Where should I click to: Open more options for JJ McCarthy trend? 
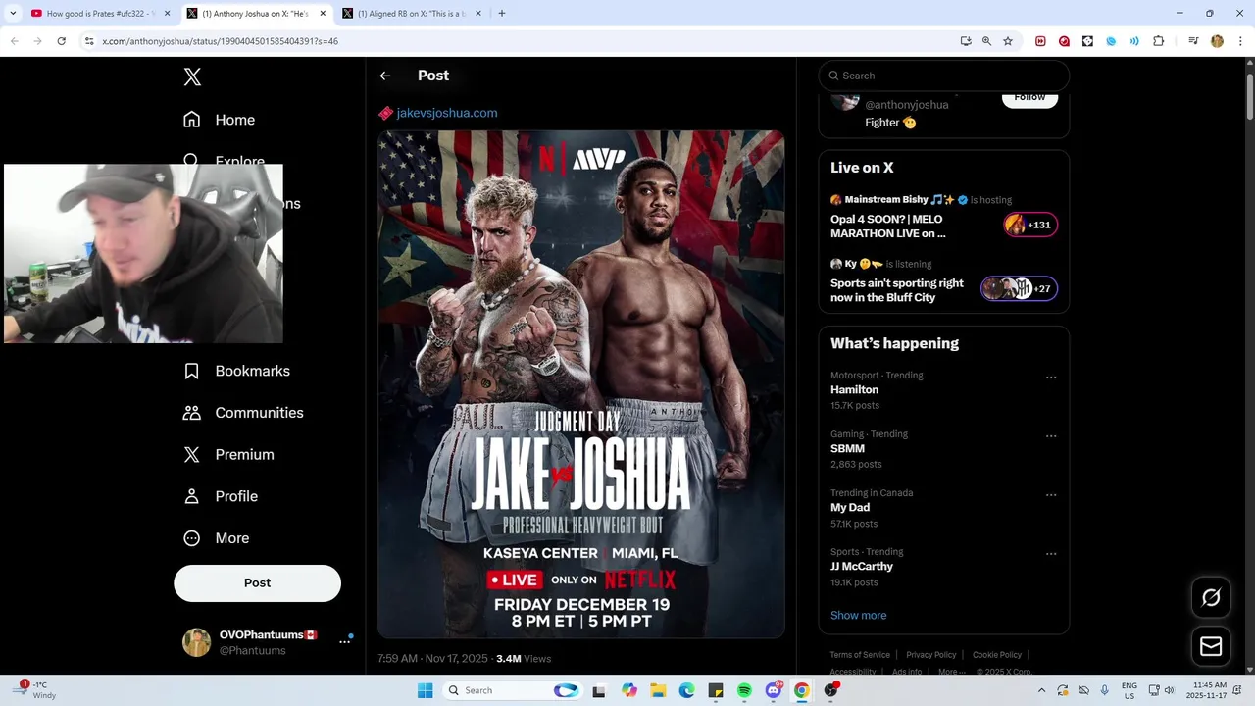click(1051, 554)
